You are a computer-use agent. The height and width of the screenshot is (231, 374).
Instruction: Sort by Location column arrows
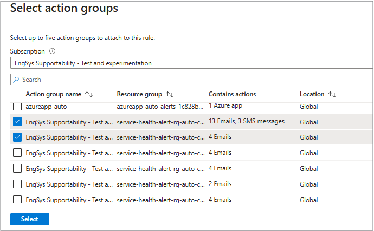click(x=333, y=94)
